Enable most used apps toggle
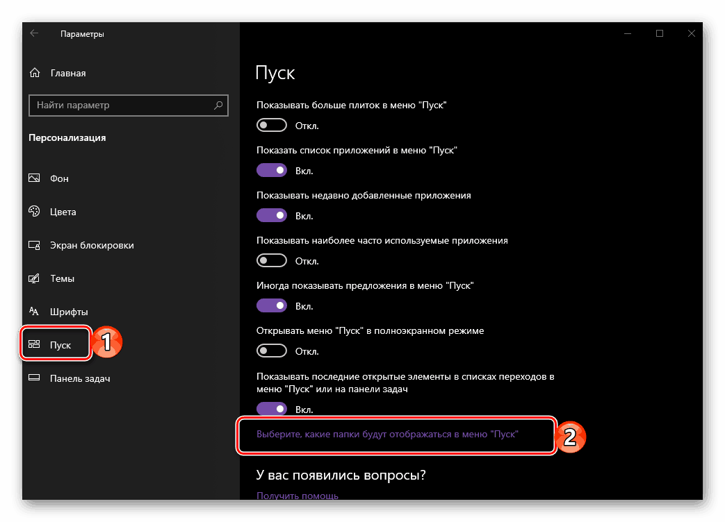725x522 pixels. pos(272,260)
